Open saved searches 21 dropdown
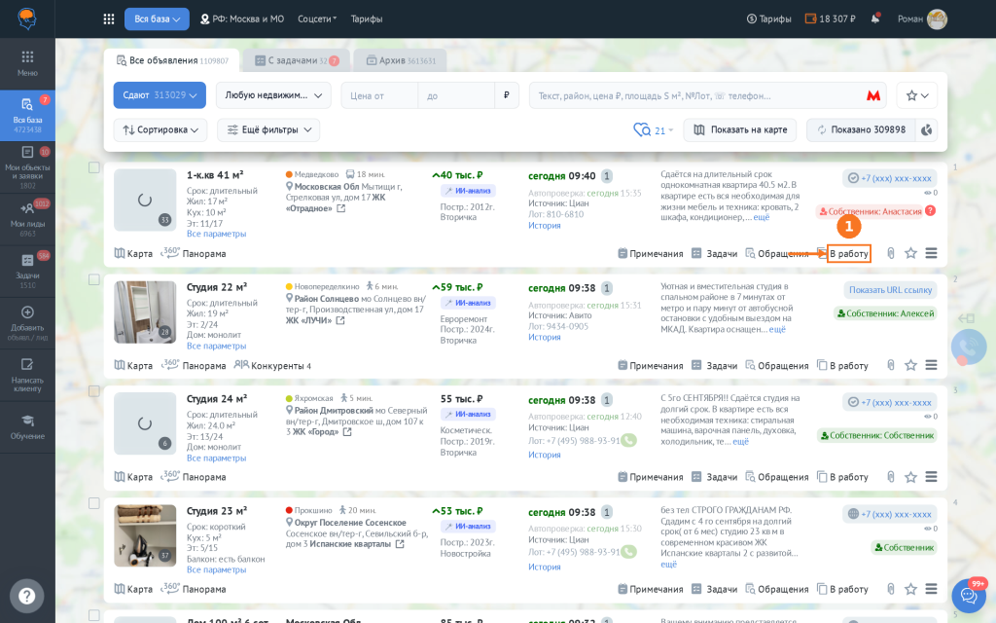Screen dimensions: 996x623 tap(653, 129)
